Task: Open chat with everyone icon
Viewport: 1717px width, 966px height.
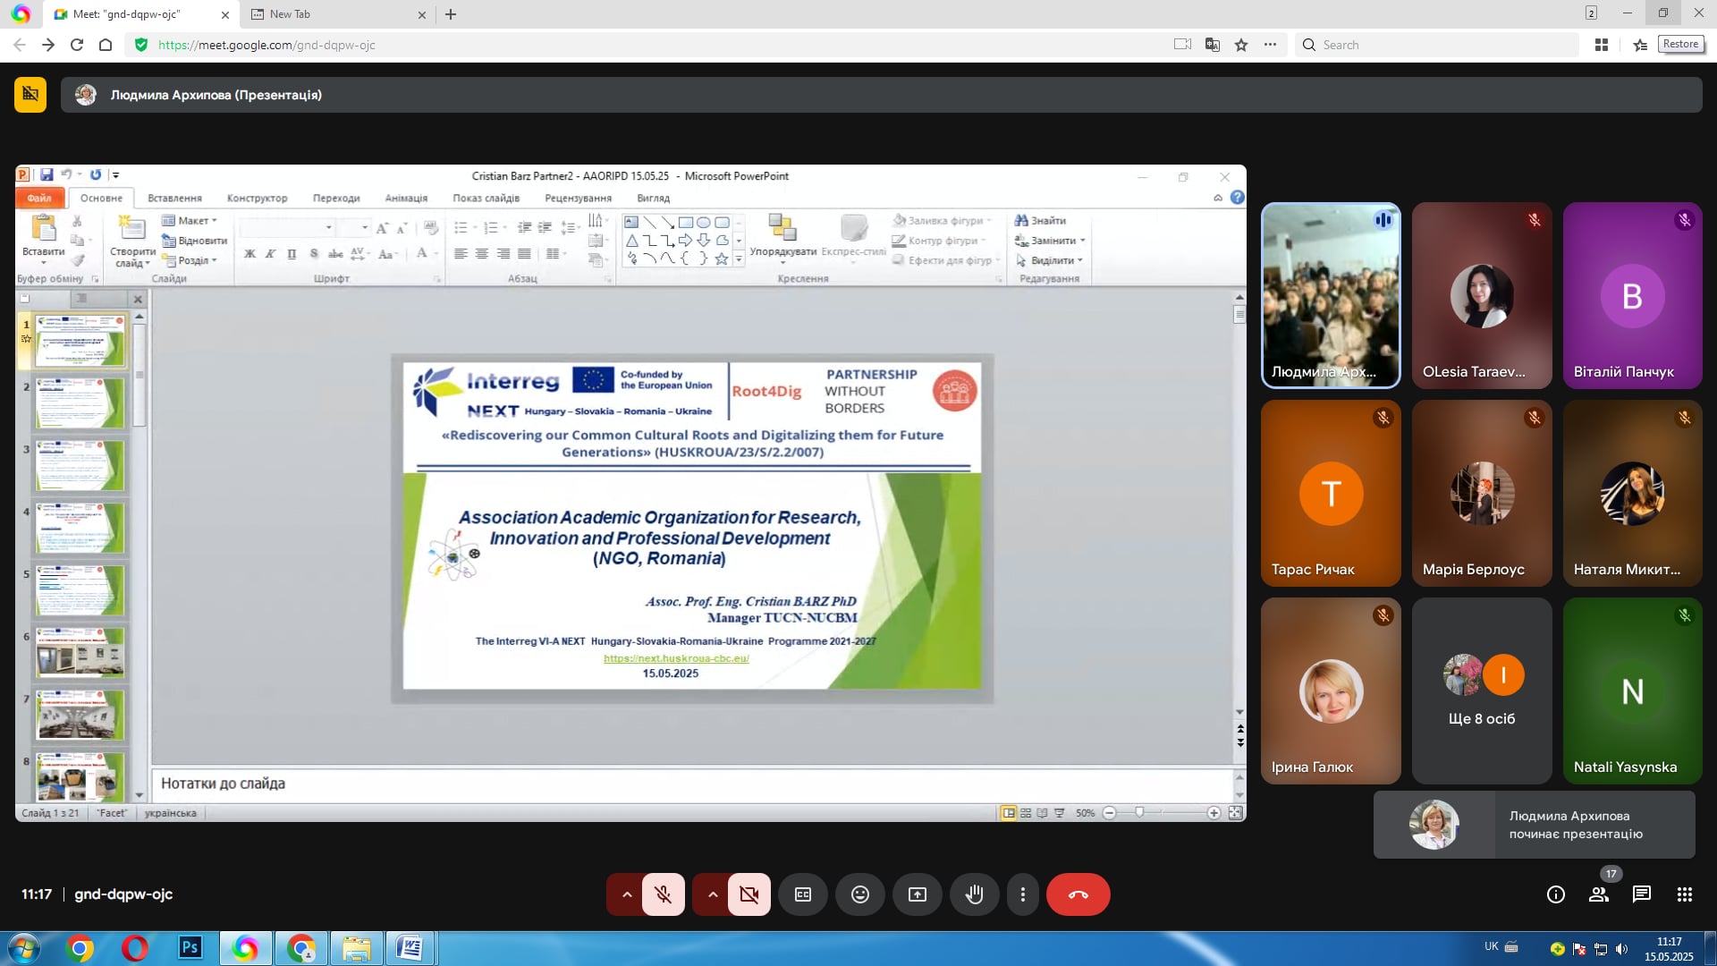Action: pyautogui.click(x=1642, y=894)
